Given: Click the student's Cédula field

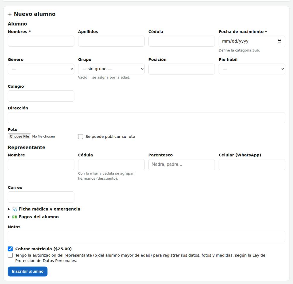Looking at the screenshot, I should pyautogui.click(x=181, y=41).
